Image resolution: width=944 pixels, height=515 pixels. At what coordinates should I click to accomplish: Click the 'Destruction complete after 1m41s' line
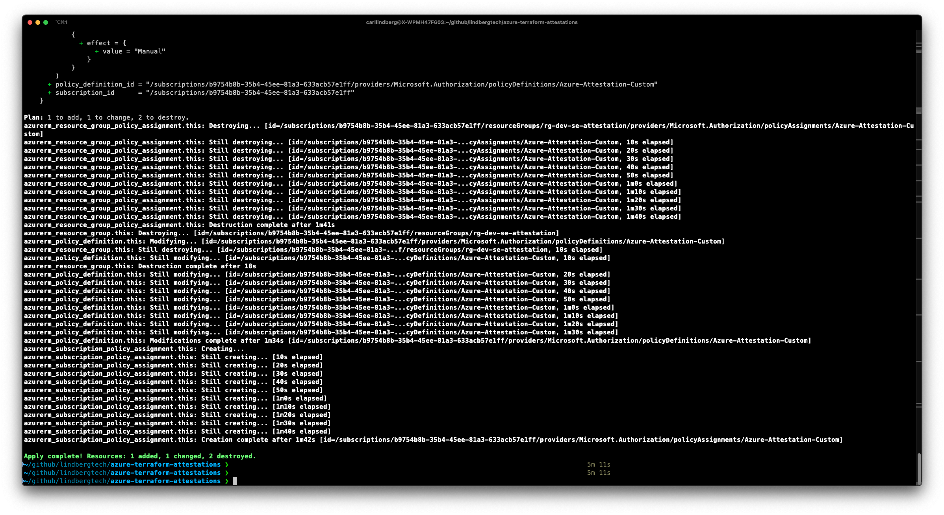[272, 225]
